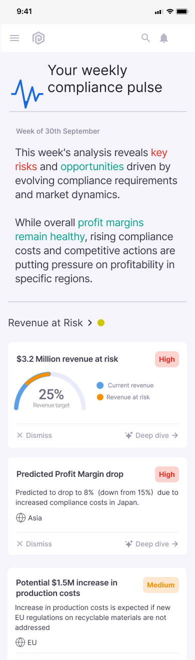
Task: Tap sparkle icon on revenue Deep dive
Action: coord(129,435)
